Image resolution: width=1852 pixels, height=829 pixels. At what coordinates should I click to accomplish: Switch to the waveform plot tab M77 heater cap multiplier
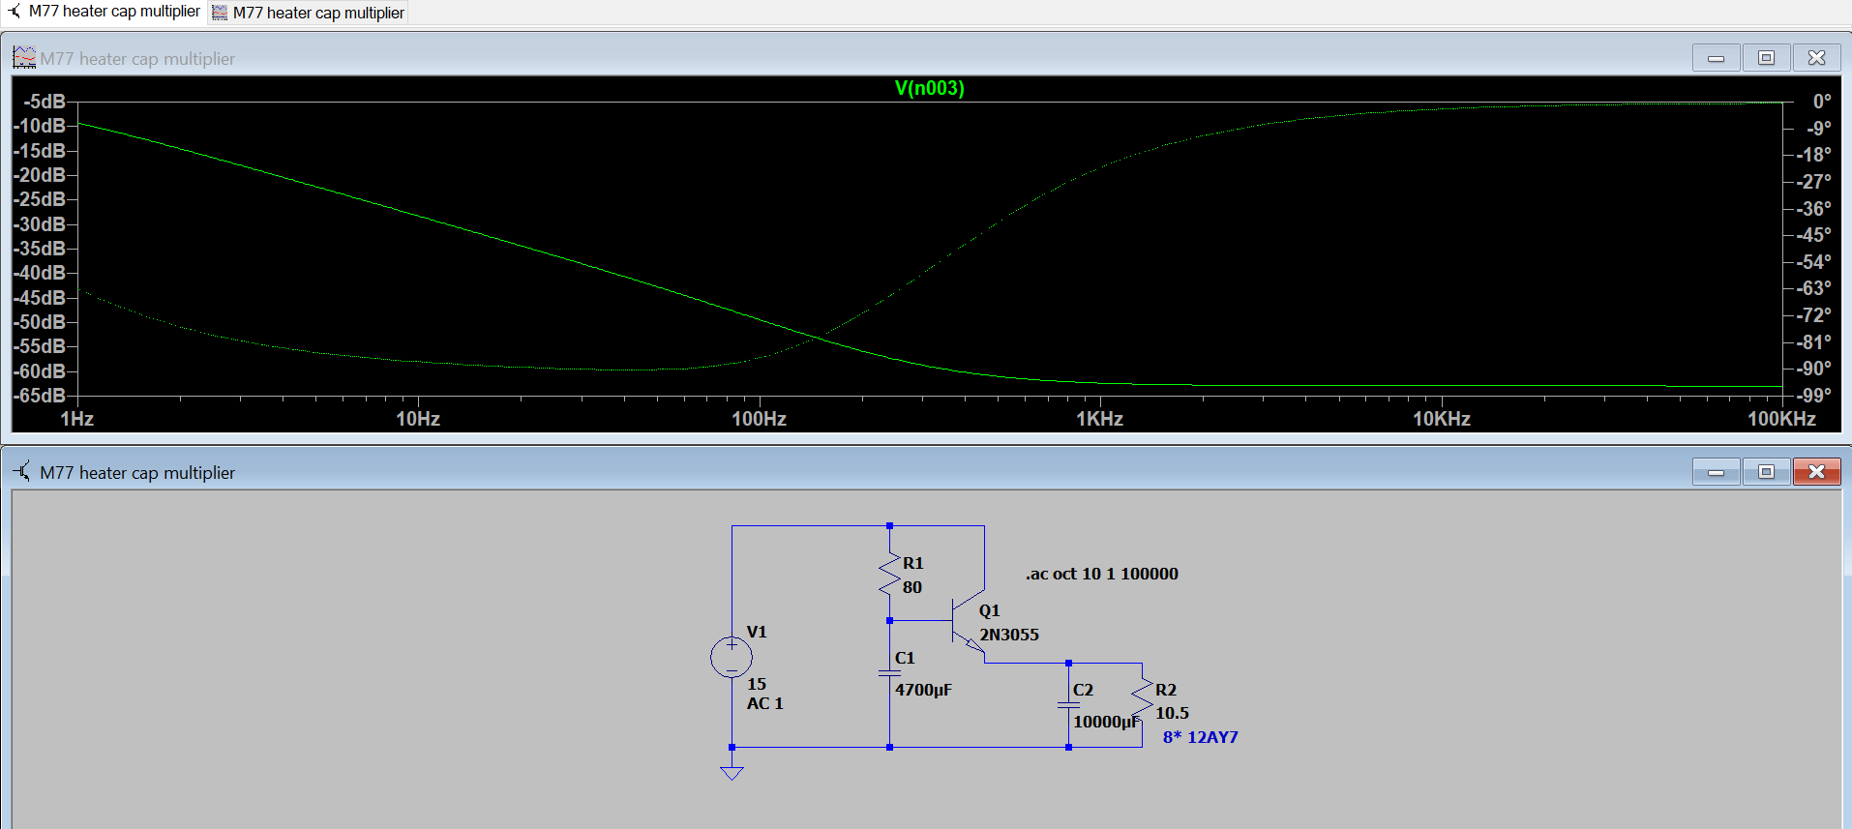click(309, 13)
